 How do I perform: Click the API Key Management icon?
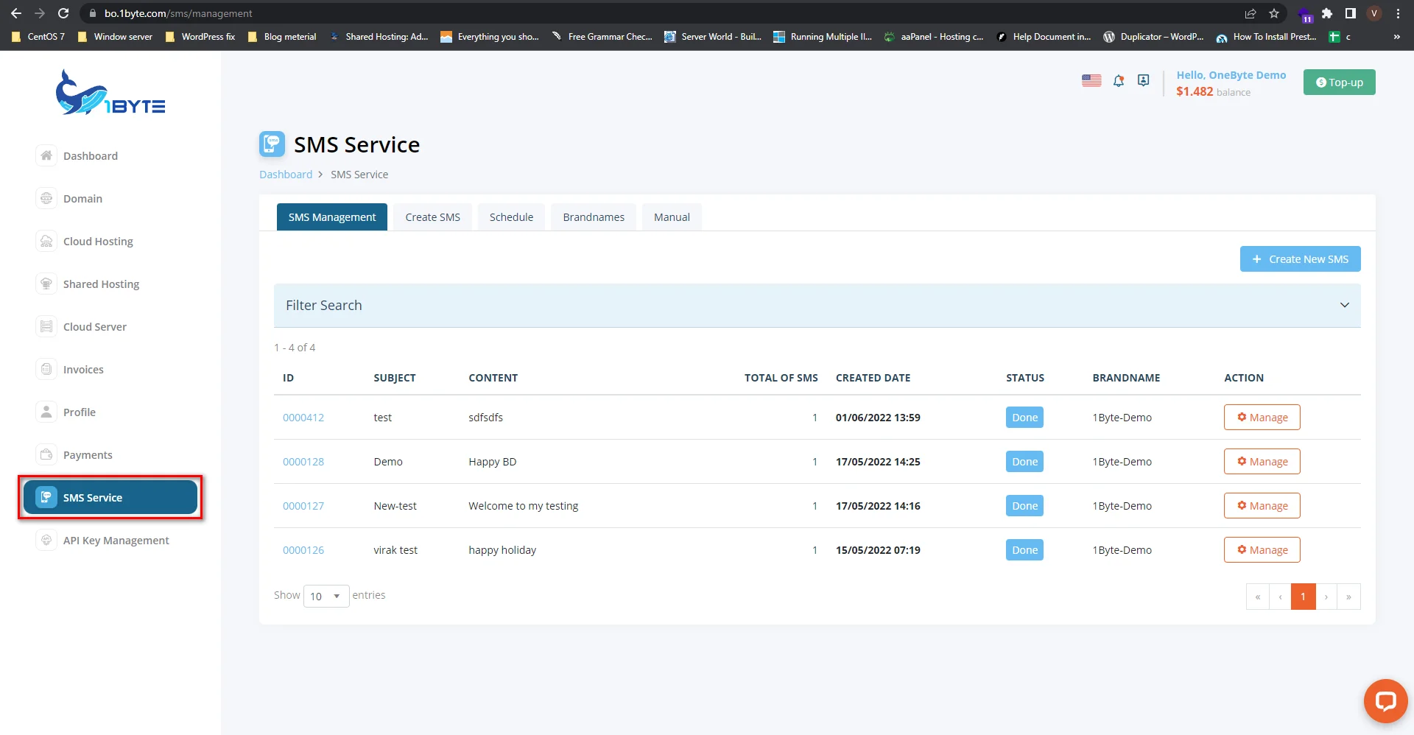click(46, 540)
